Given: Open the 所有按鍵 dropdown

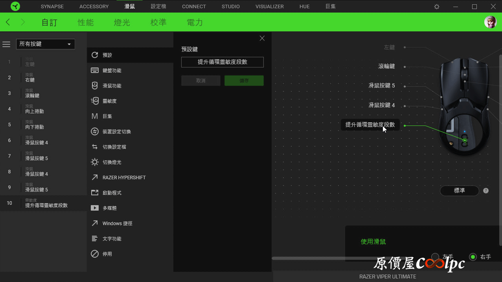Looking at the screenshot, I should point(46,44).
